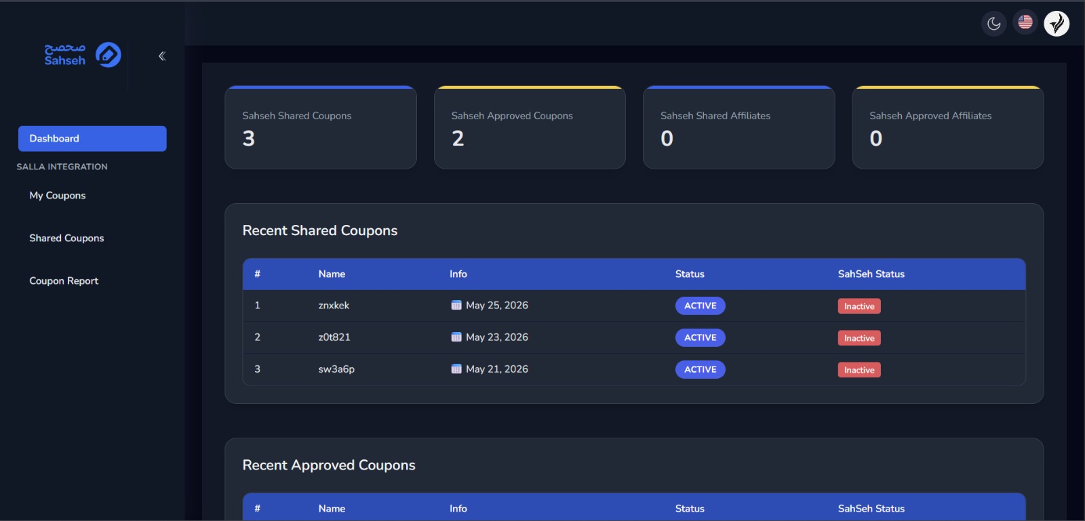Click ACTIVE status badge for sw3a6p
Screen dimensions: 1085x521
[x=701, y=369]
